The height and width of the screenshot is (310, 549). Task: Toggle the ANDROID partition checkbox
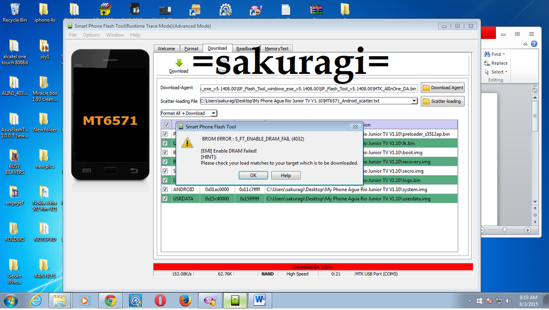pyautogui.click(x=166, y=190)
